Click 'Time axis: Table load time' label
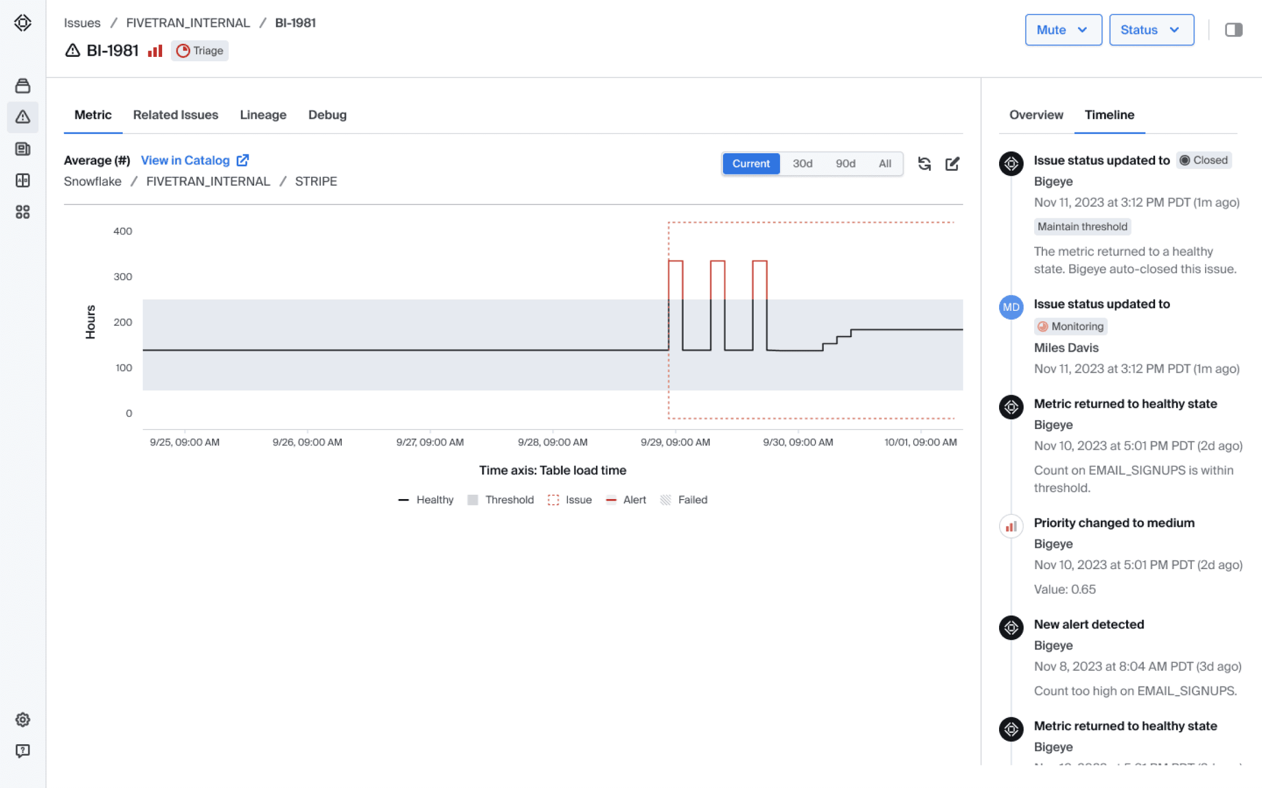The width and height of the screenshot is (1262, 788). (553, 470)
